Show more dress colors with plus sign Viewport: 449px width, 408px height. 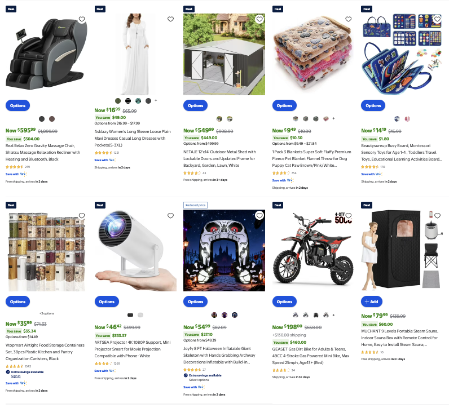(x=156, y=100)
